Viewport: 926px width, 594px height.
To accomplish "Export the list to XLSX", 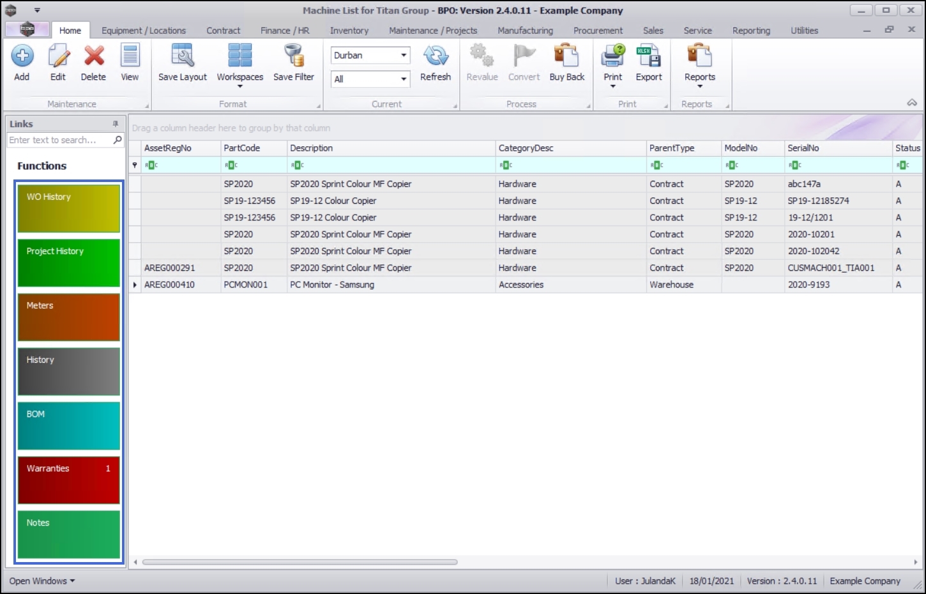I will tap(649, 56).
